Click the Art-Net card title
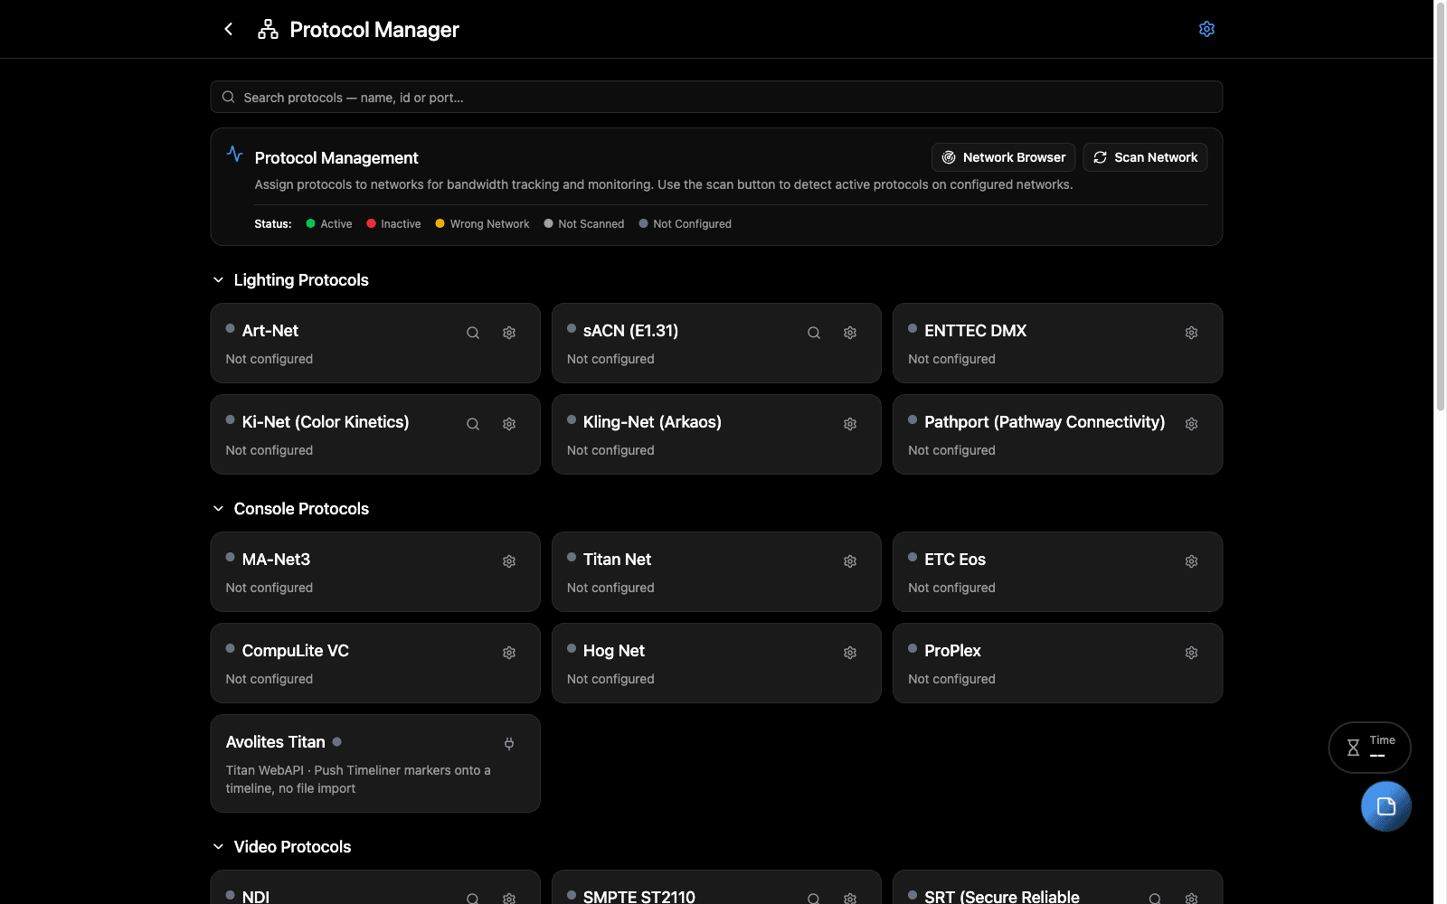Image resolution: width=1447 pixels, height=904 pixels. 270,331
